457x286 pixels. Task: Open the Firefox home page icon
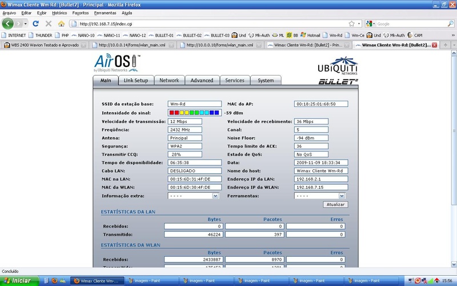[x=61, y=23]
